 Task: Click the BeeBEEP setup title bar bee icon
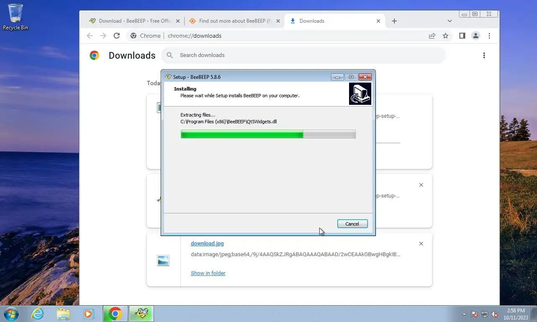pyautogui.click(x=168, y=77)
